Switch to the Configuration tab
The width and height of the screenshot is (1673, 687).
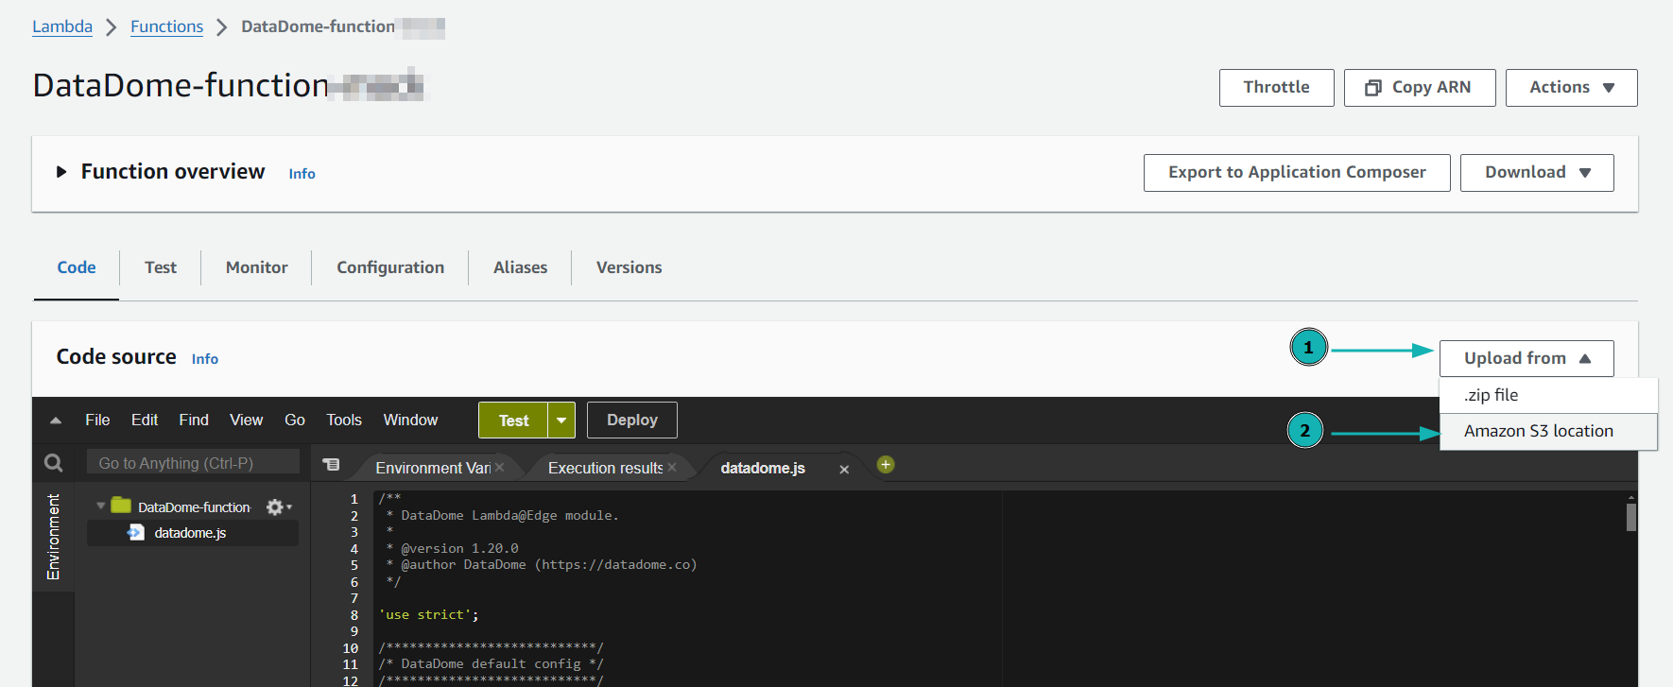click(390, 267)
